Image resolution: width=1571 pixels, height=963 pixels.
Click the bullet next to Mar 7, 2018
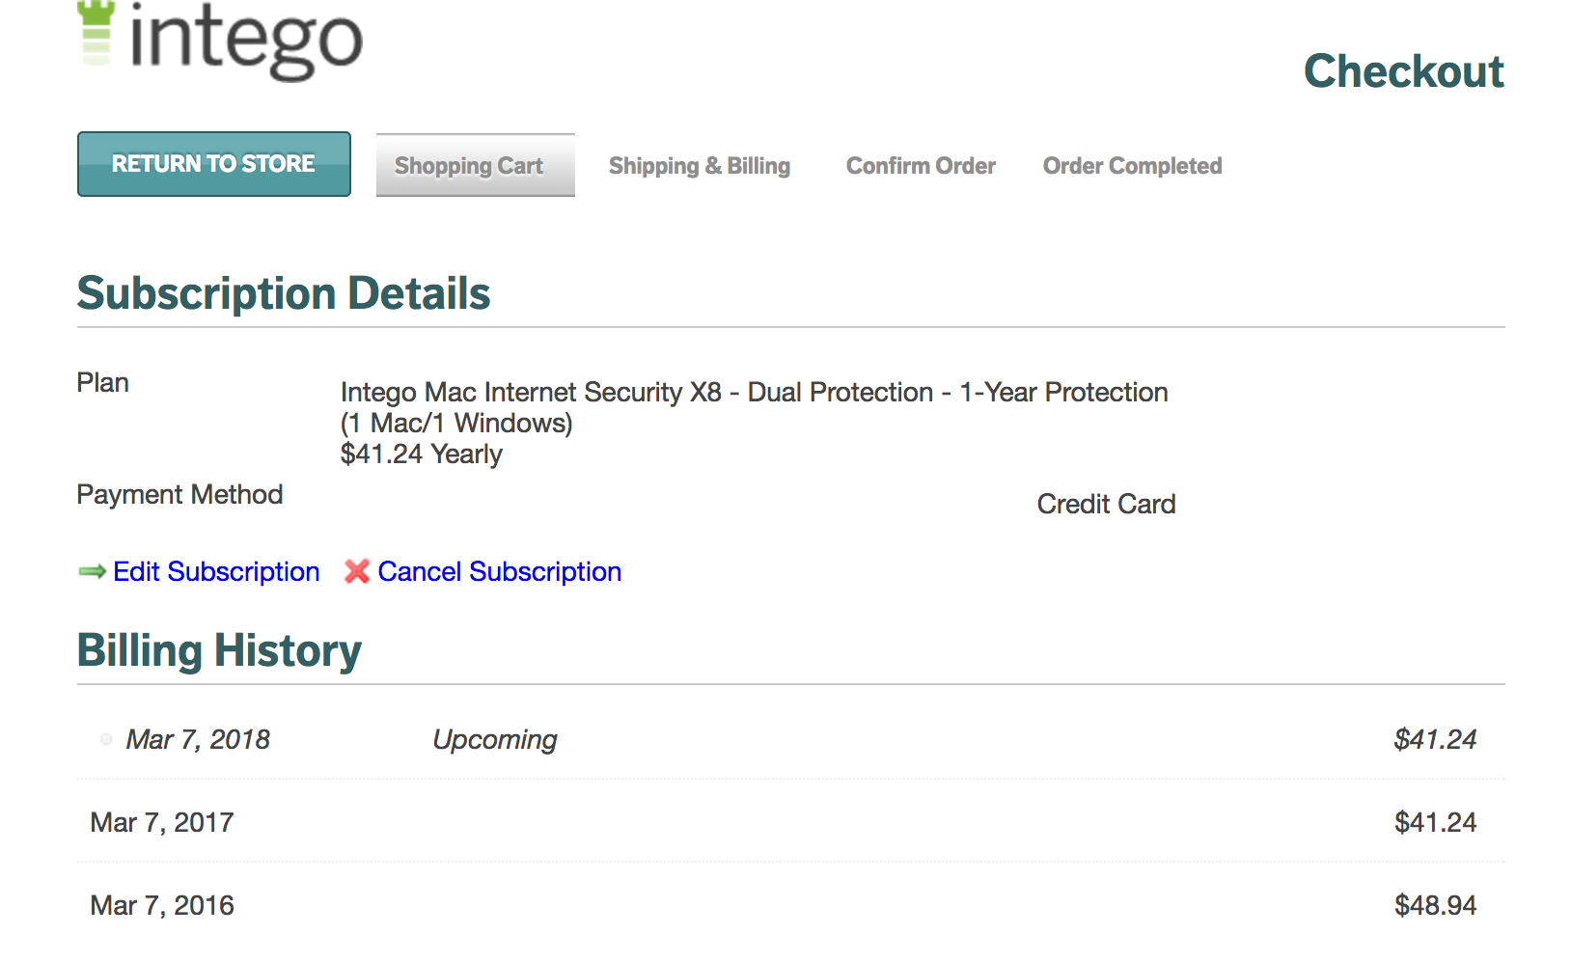pyautogui.click(x=106, y=739)
